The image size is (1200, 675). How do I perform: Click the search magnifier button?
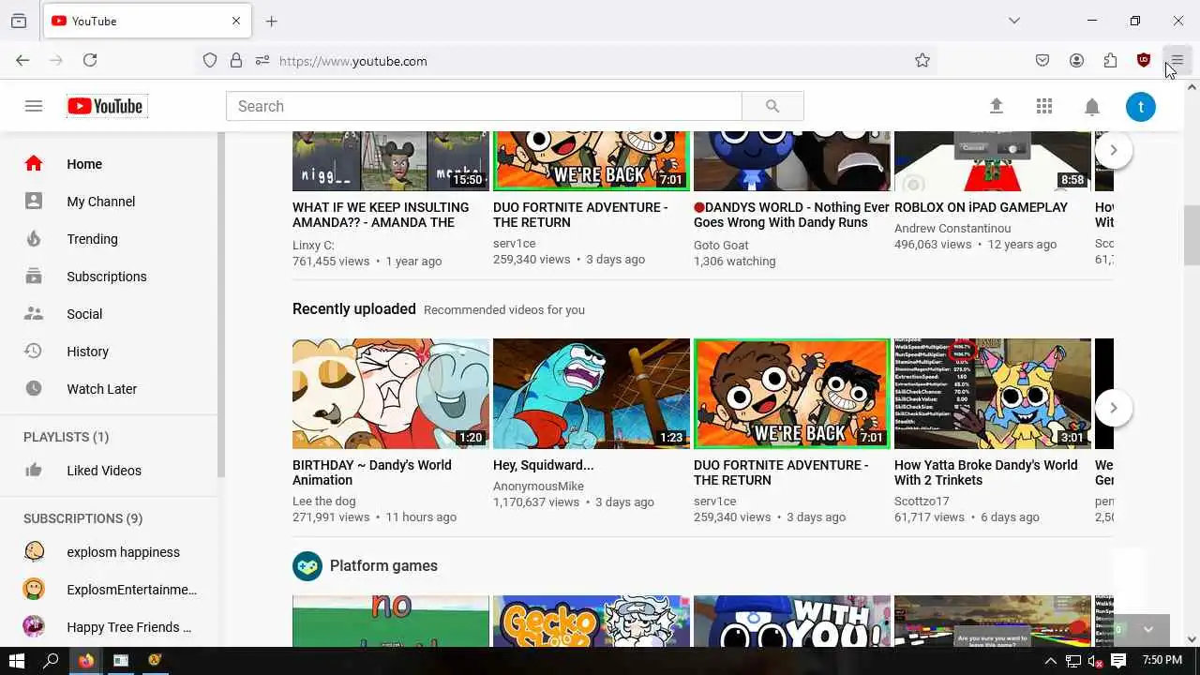(x=772, y=106)
